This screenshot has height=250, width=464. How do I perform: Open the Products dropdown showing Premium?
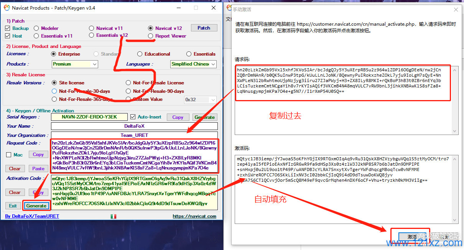[75, 64]
